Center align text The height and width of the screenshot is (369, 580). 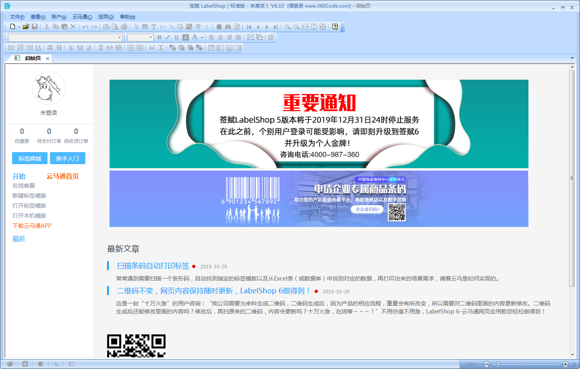[220, 37]
